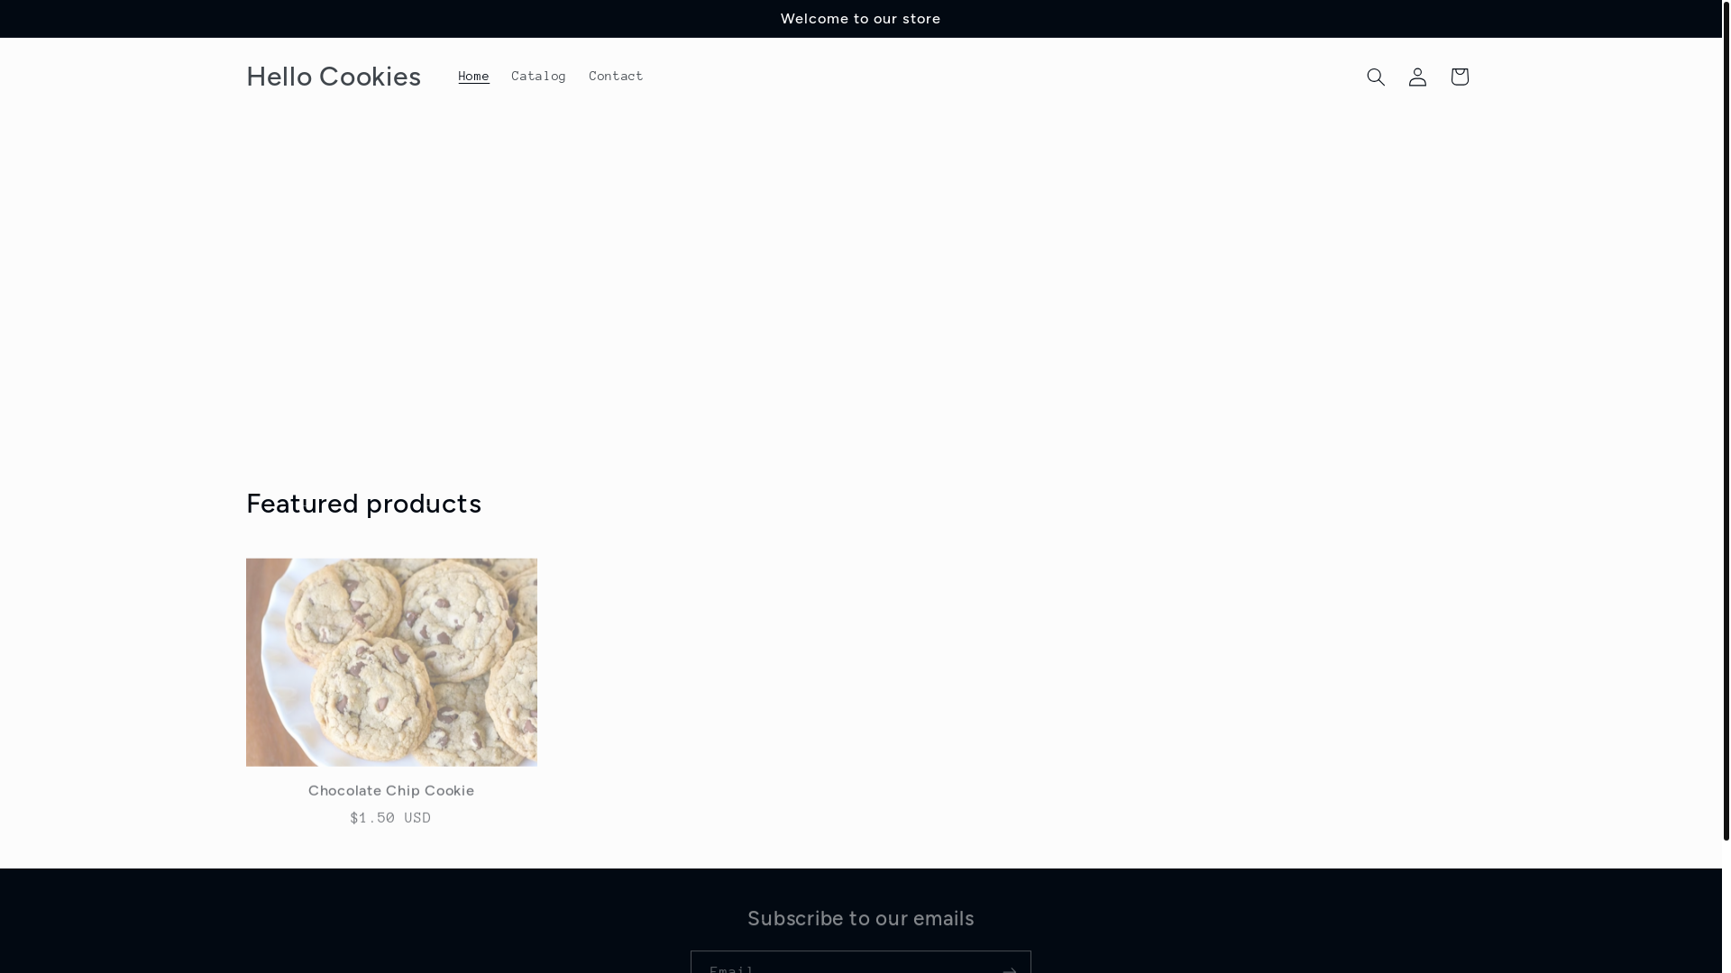Screen dimensions: 1731x973
Task: Open Chocolate Chip Cookie product image
Action: click(391, 662)
